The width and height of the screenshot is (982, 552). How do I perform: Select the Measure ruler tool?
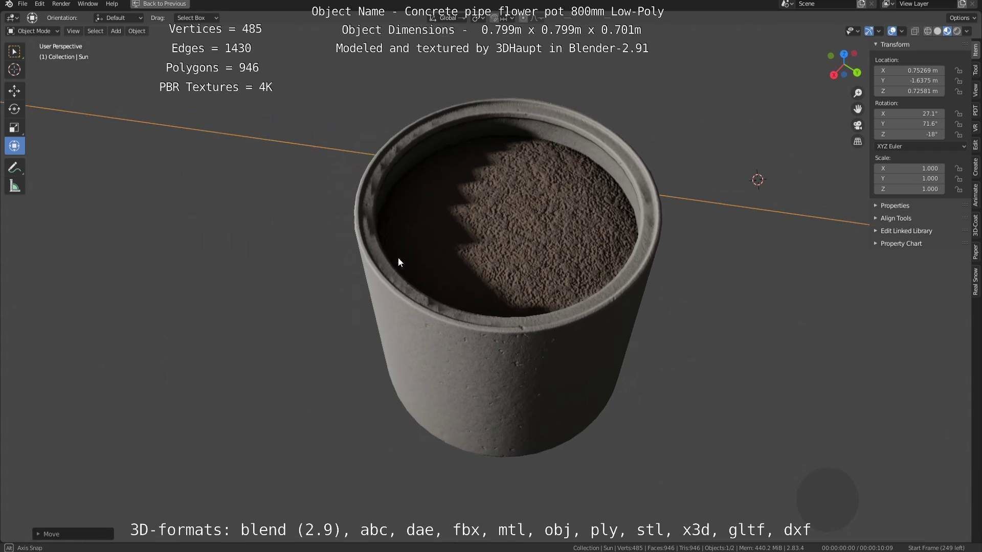14,187
